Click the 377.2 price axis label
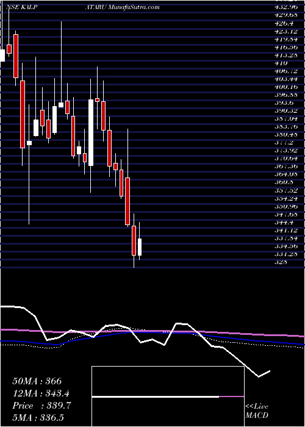The height and width of the screenshot is (427, 305). pos(284,142)
